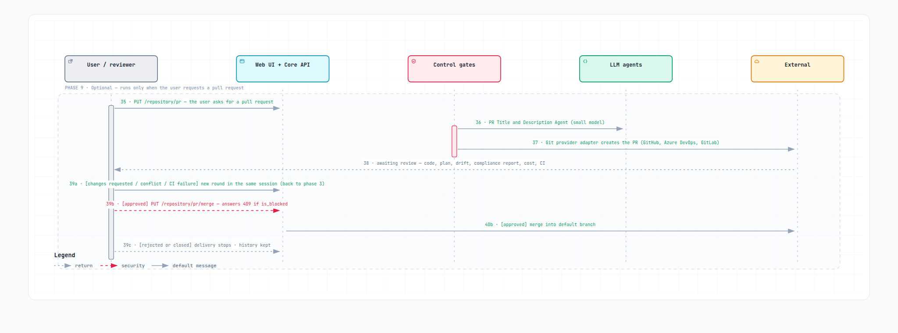Click the User / reviewer participant icon

71,61
